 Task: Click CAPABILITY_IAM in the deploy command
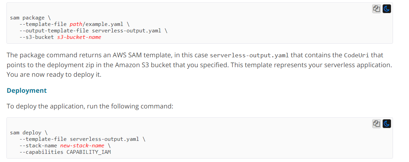(89, 152)
